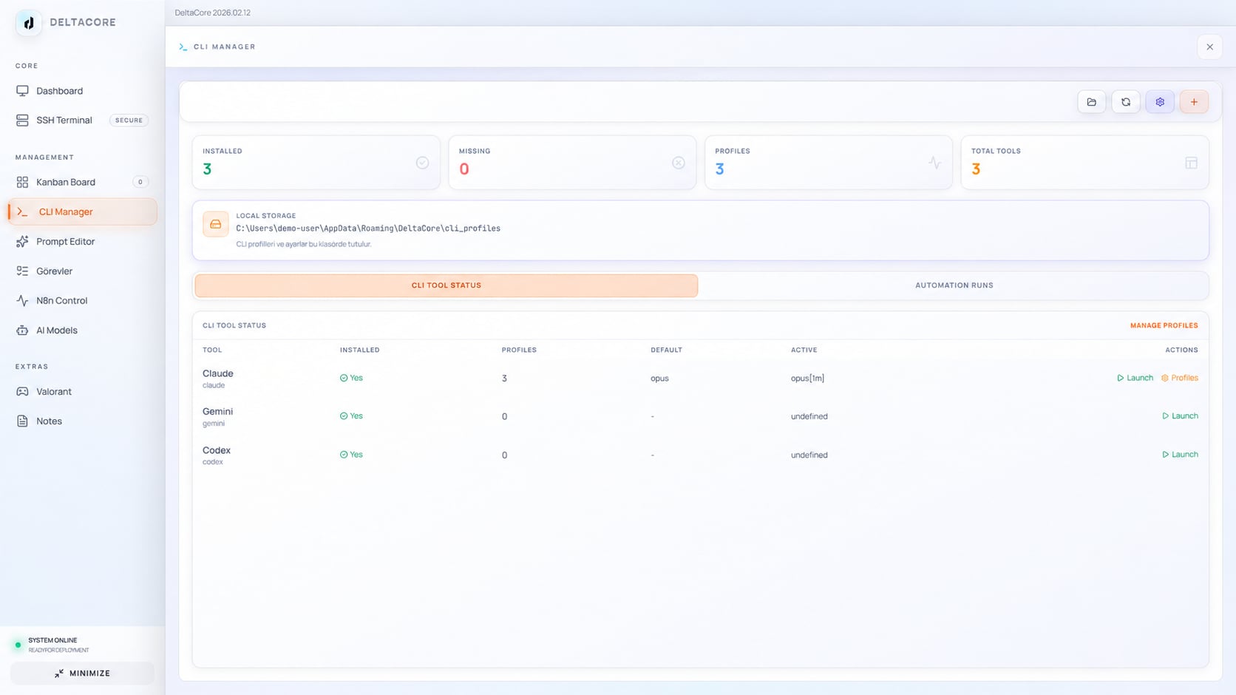Click the Codex tool name
1236x695 pixels.
(217, 450)
